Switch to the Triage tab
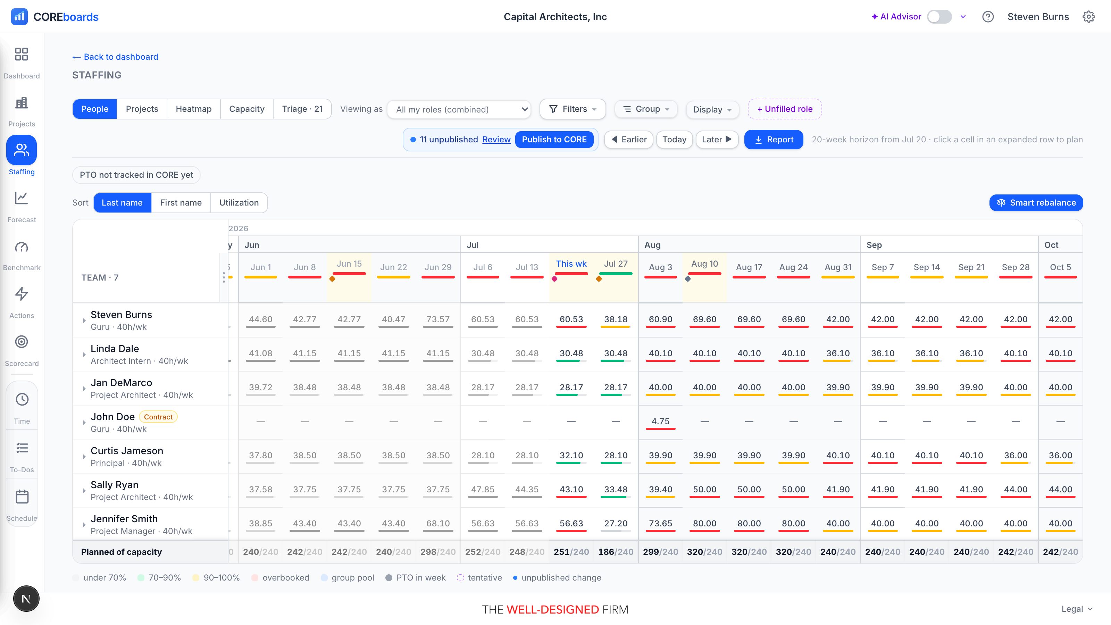This screenshot has height=625, width=1111. coord(302,109)
